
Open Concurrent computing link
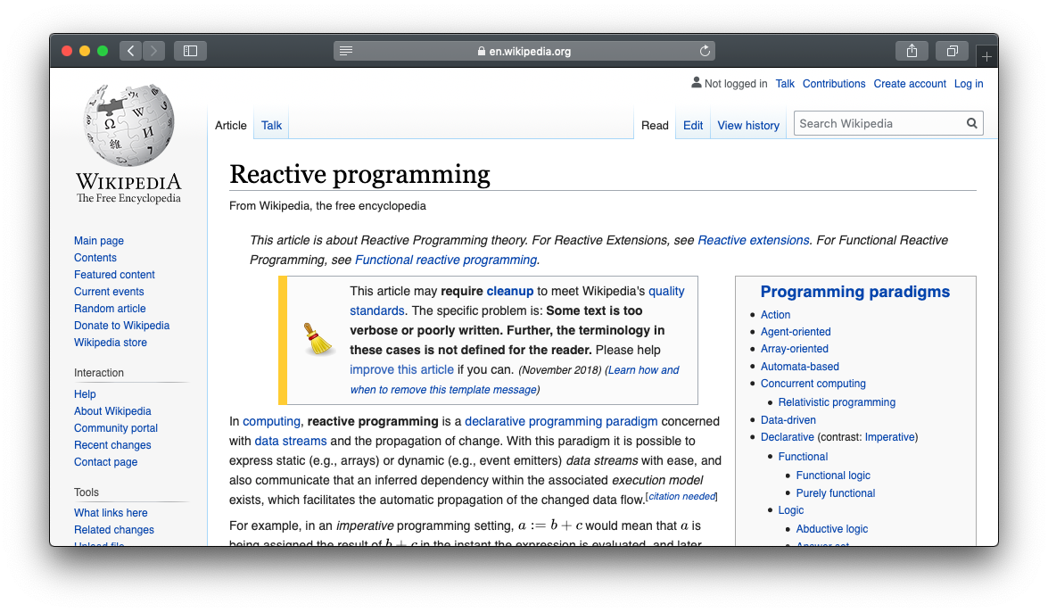[813, 384]
